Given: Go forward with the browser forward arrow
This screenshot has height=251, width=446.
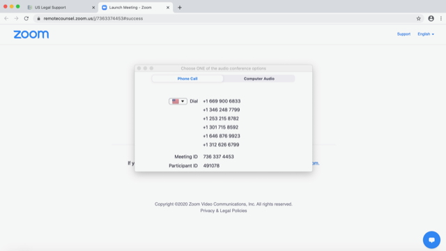Looking at the screenshot, I should pyautogui.click(x=16, y=19).
